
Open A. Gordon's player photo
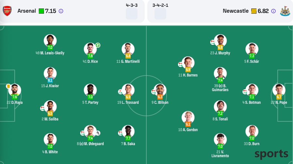(188, 117)
